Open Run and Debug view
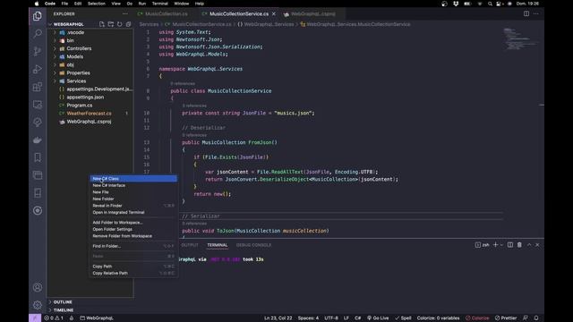 pyautogui.click(x=38, y=69)
